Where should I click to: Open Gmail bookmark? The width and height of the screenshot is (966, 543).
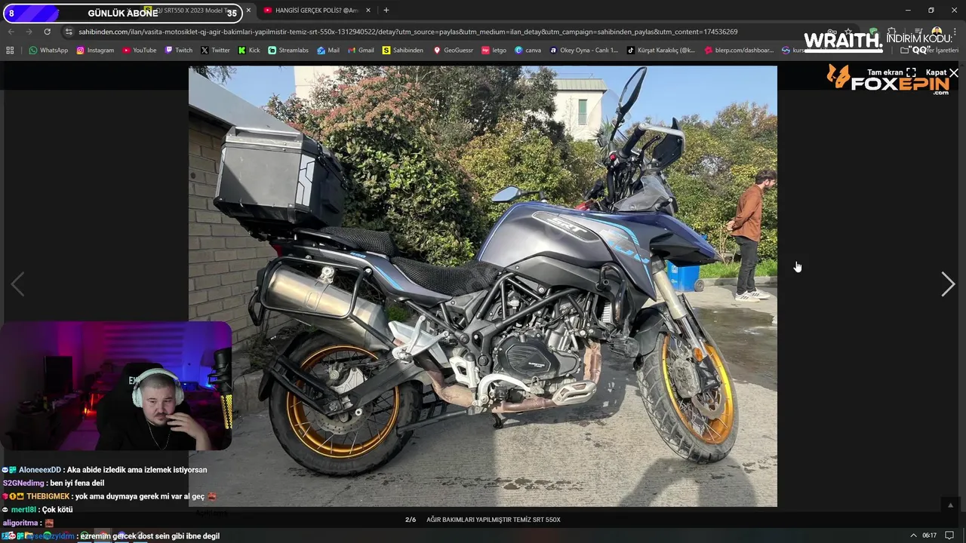(361, 50)
